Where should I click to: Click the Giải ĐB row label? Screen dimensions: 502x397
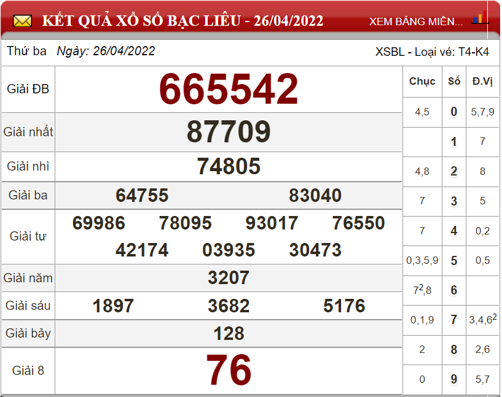pyautogui.click(x=28, y=90)
